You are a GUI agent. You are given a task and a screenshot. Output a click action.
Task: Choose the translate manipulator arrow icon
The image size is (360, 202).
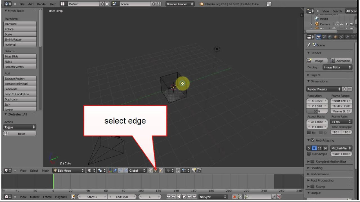tap(115, 170)
